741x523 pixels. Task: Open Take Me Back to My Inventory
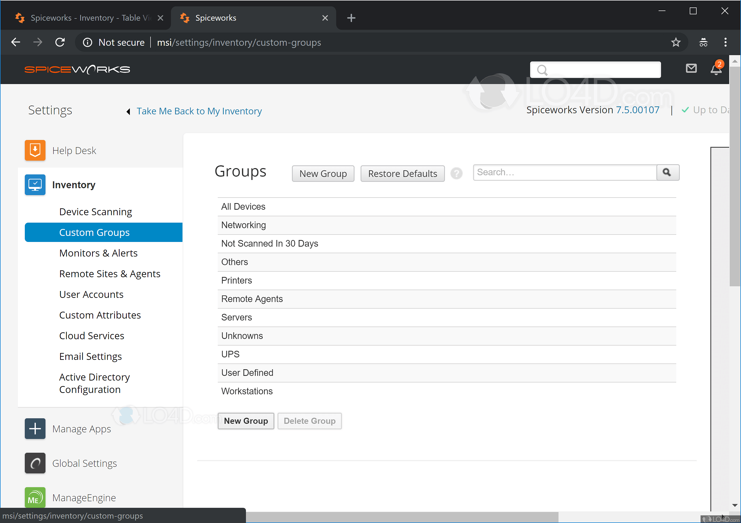[199, 111]
